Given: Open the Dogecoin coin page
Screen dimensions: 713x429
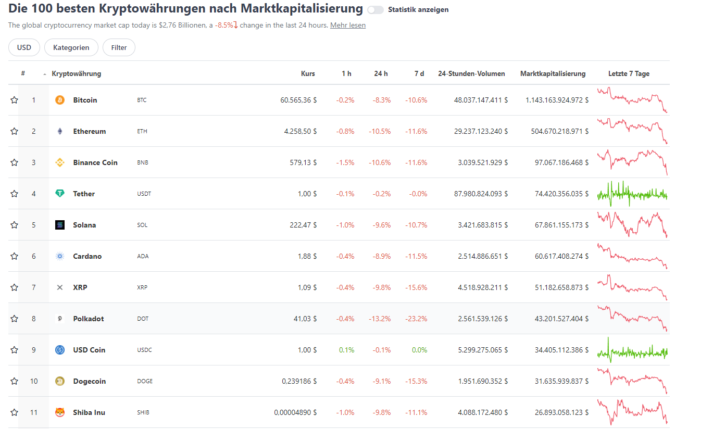Looking at the screenshot, I should [90, 381].
